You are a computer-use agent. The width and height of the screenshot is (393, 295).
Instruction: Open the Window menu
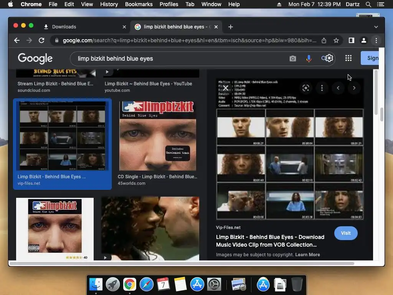211,4
